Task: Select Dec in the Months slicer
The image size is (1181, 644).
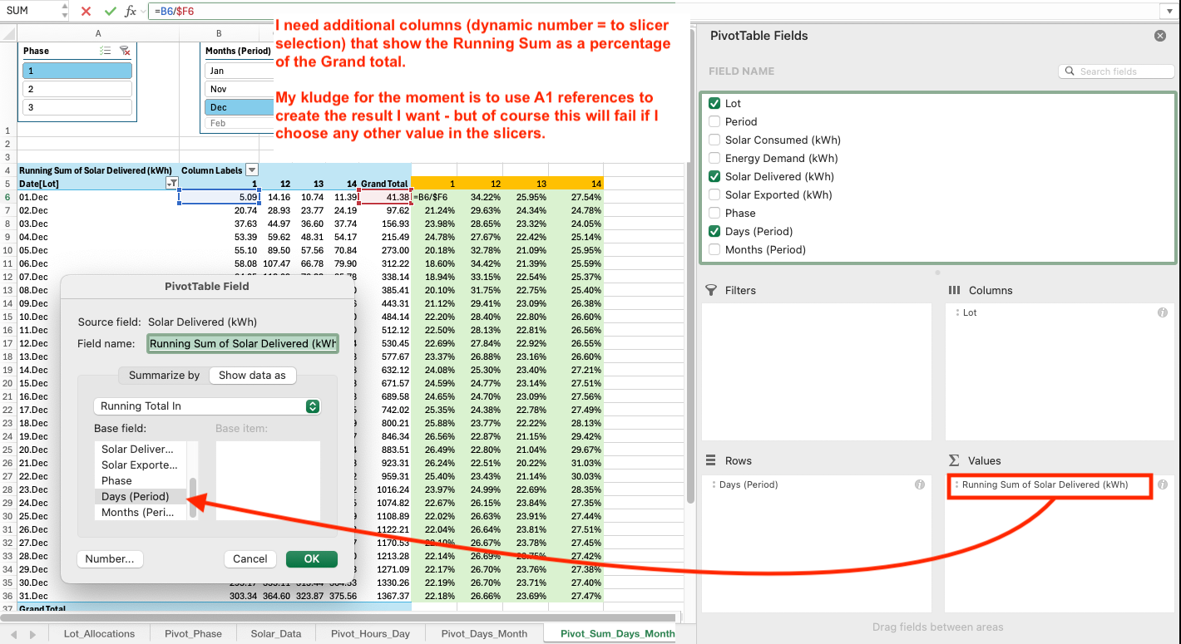Action: click(237, 106)
